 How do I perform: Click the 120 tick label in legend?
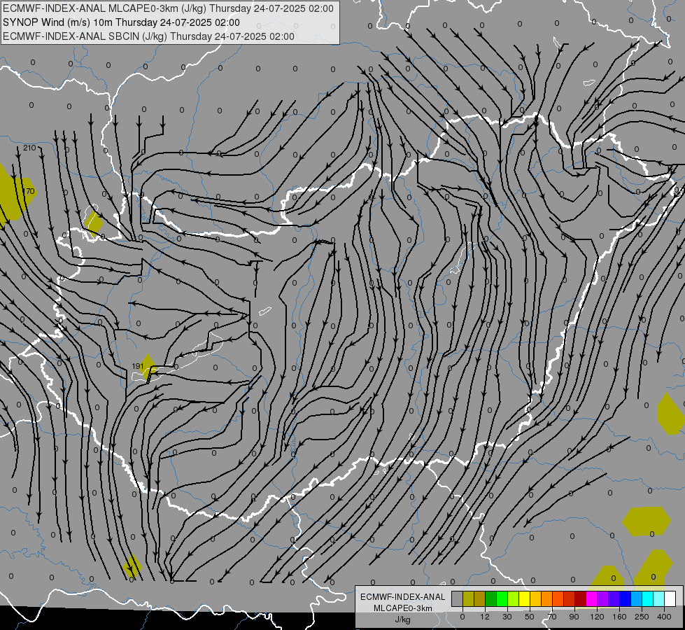(x=597, y=617)
